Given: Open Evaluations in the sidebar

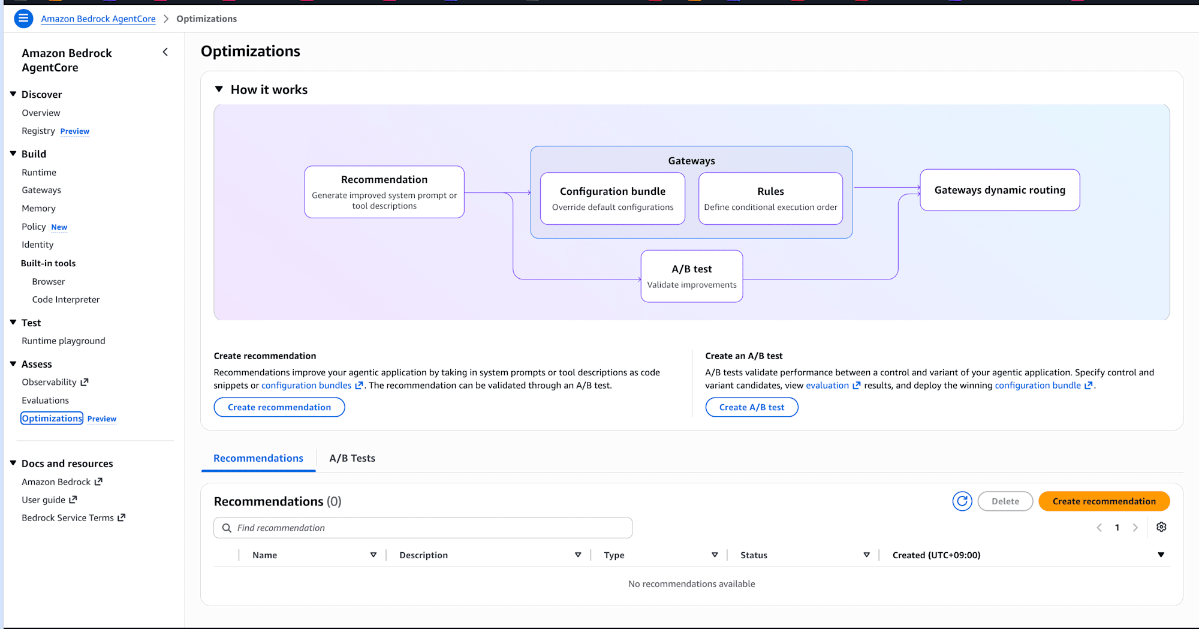Looking at the screenshot, I should [45, 401].
